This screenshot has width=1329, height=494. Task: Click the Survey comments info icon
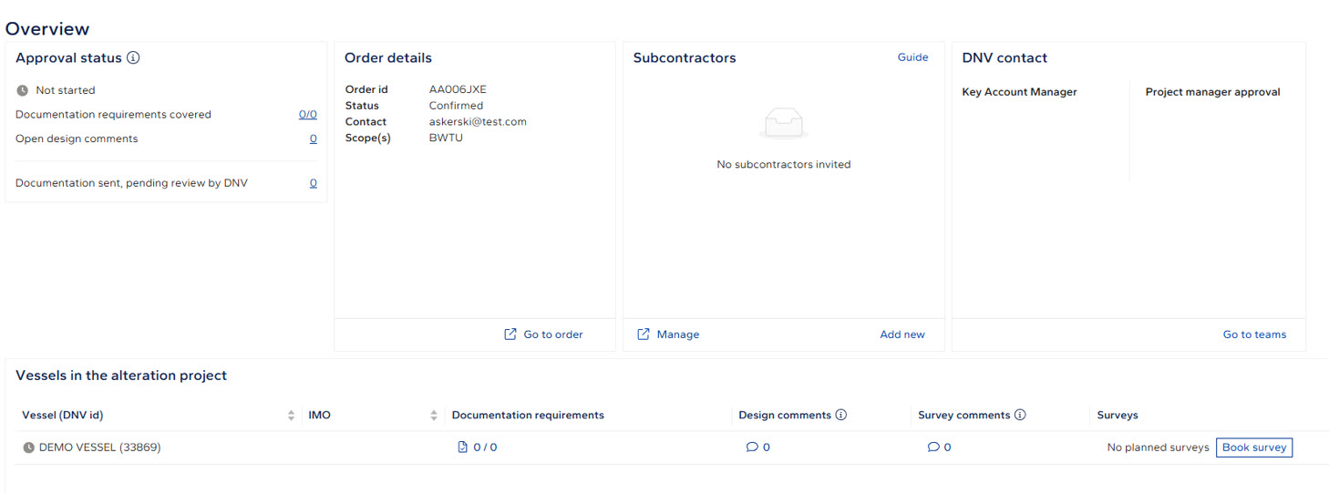click(1020, 415)
